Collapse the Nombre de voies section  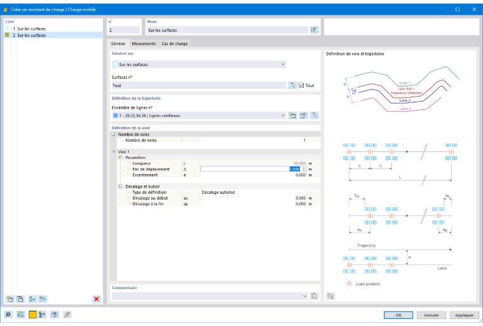pos(113,134)
